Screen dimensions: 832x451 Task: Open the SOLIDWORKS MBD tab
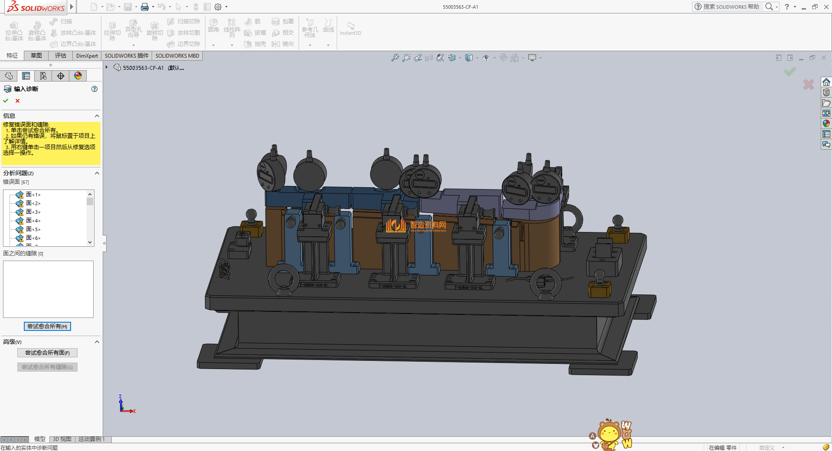tap(177, 56)
